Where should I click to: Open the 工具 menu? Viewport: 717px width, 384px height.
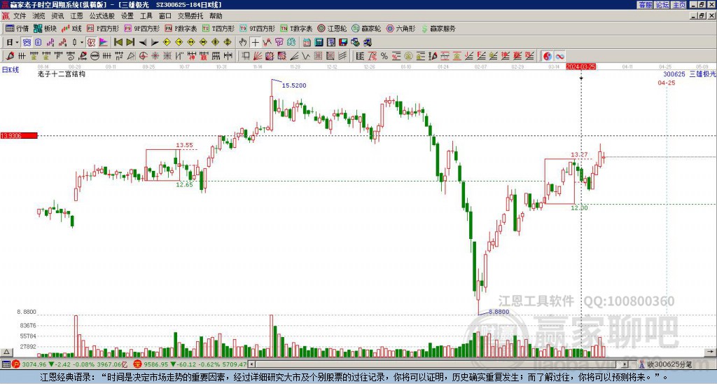[x=146, y=16]
